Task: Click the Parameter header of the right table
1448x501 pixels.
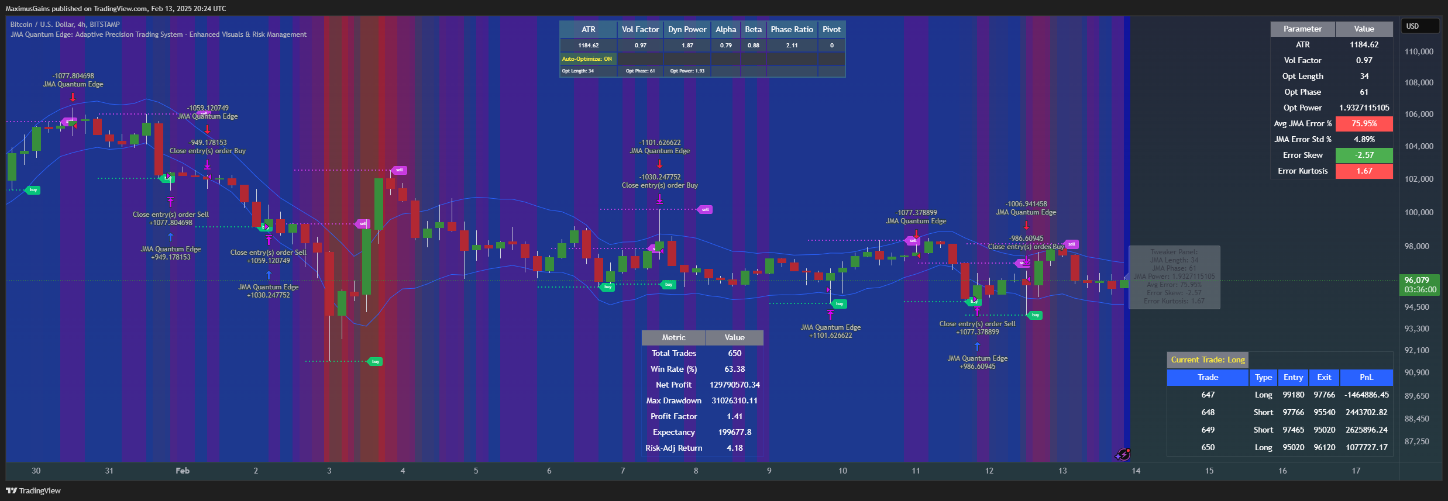Action: (x=1302, y=29)
